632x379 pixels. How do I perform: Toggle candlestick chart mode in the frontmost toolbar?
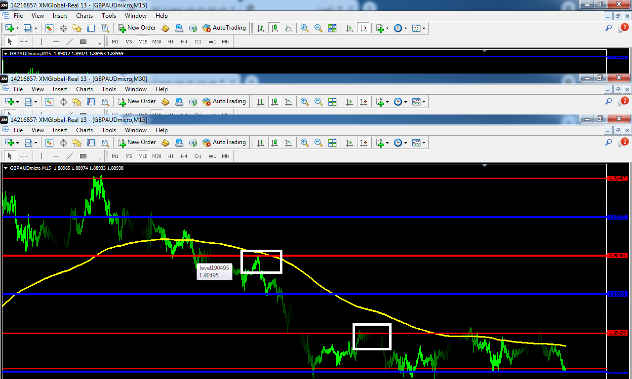pyautogui.click(x=275, y=142)
